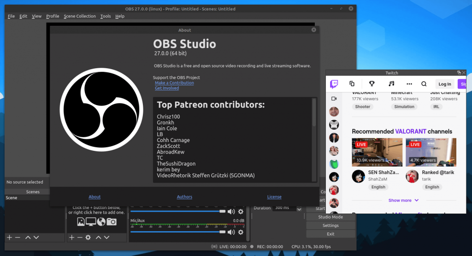472x256 pixels.
Task: Toggle Studio Mode button
Action: tap(330, 217)
